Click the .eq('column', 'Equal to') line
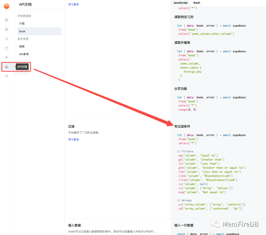The width and height of the screenshot is (267, 235). click(x=197, y=155)
